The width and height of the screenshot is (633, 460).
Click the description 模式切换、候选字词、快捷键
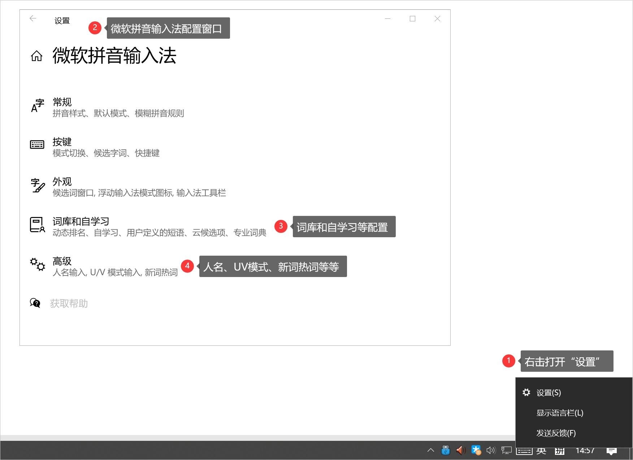(x=106, y=153)
